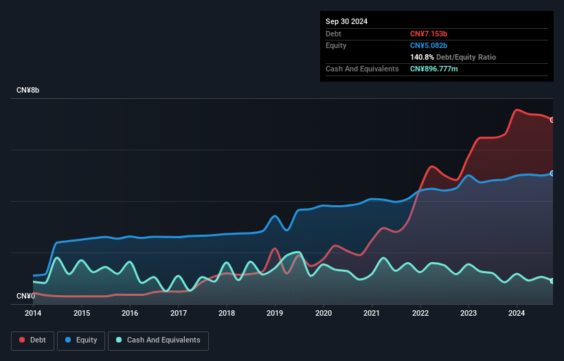This screenshot has width=564, height=361.
Task: Click the 2022 x-axis label
Action: point(420,313)
